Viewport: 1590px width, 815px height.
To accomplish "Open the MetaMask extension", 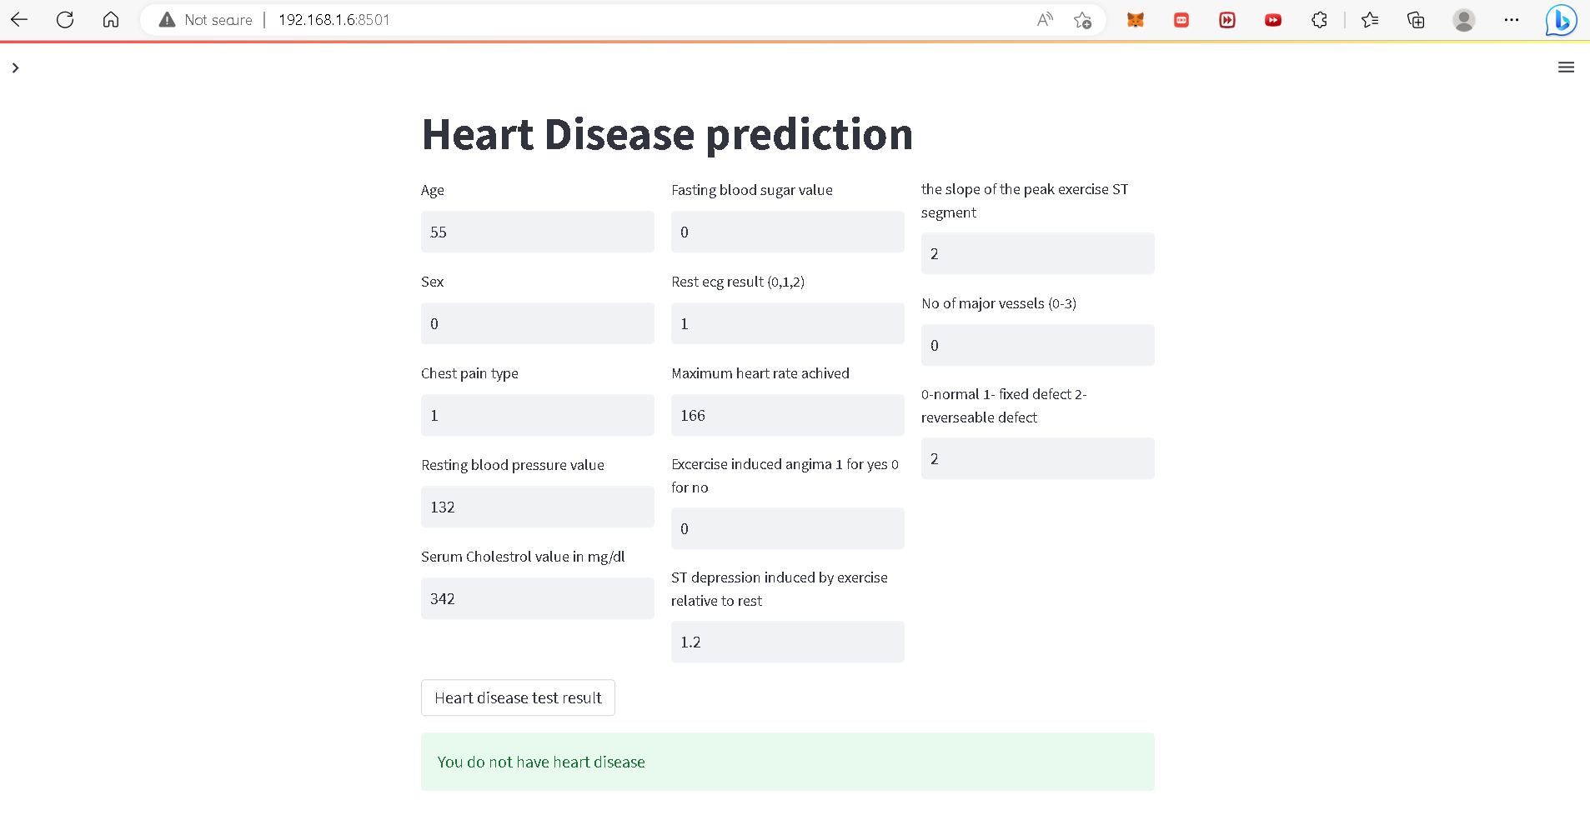I will tap(1136, 19).
